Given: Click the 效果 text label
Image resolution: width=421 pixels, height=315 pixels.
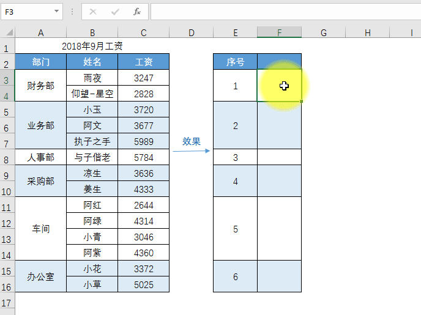Looking at the screenshot, I should pyautogui.click(x=191, y=141).
